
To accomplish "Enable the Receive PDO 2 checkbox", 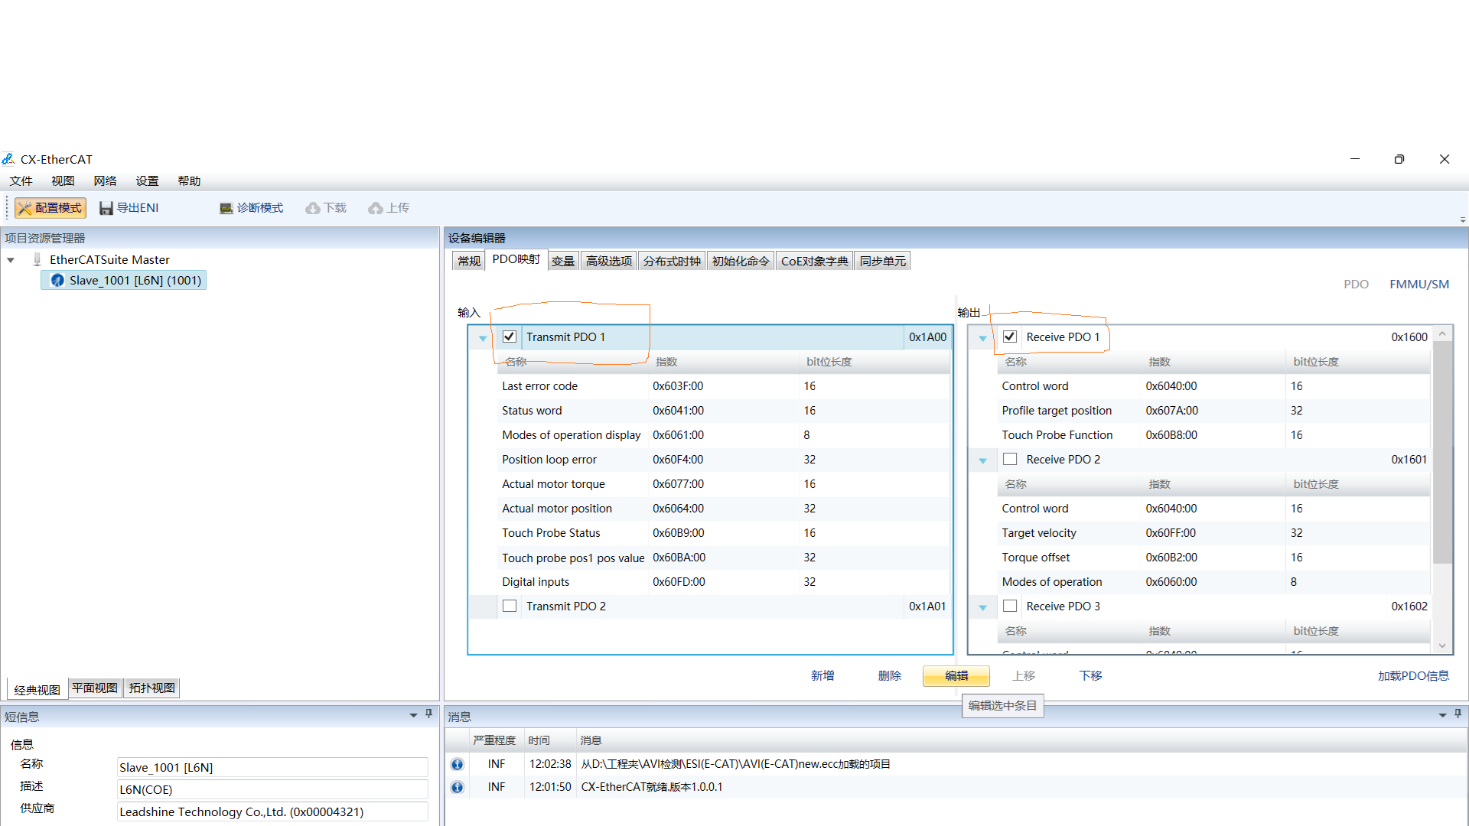I will [x=1010, y=459].
